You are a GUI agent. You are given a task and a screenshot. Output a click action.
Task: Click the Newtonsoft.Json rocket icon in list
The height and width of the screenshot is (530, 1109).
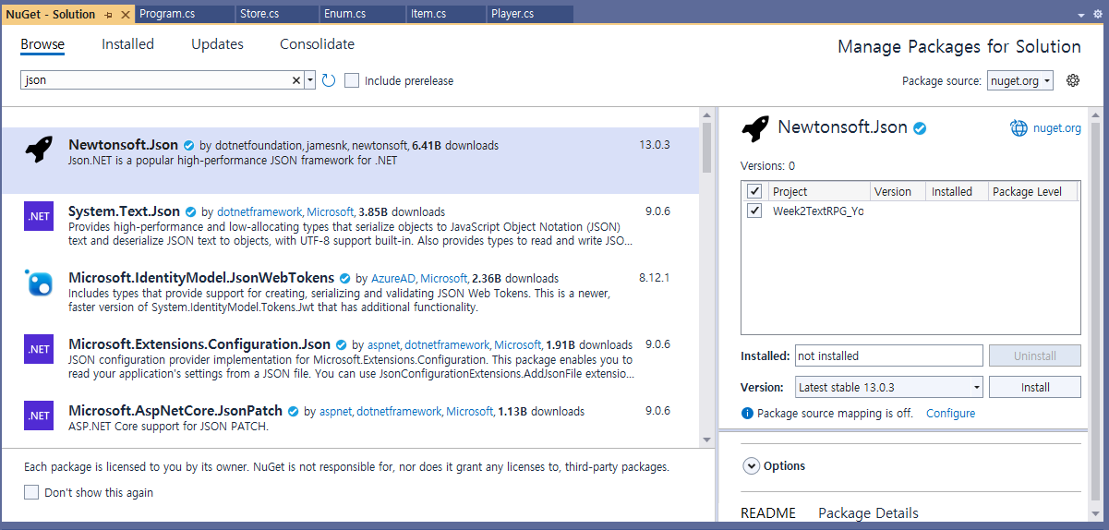click(x=39, y=150)
